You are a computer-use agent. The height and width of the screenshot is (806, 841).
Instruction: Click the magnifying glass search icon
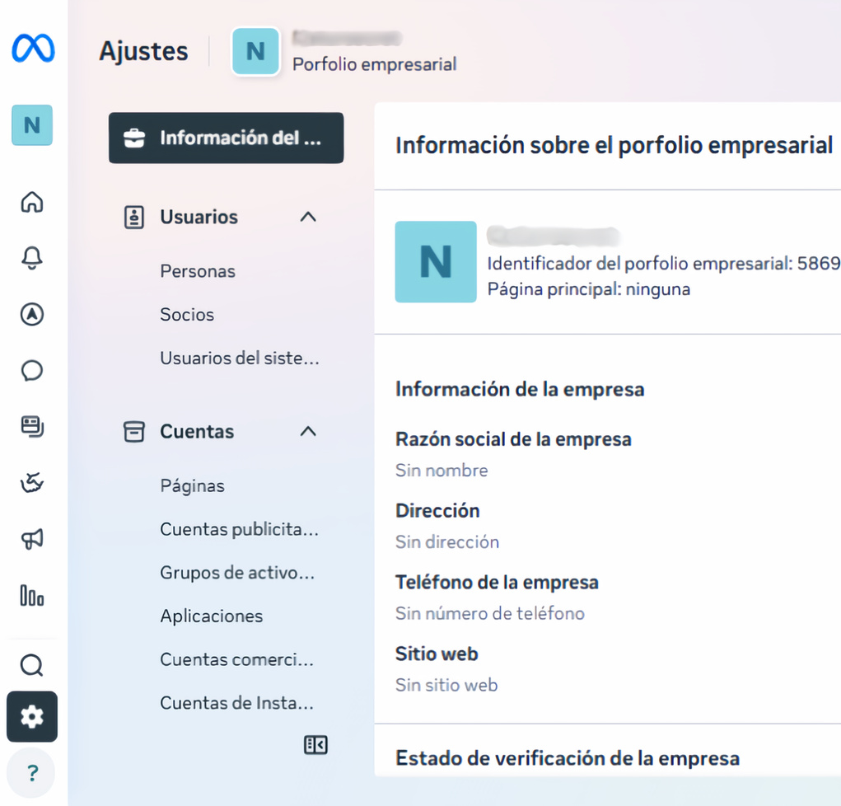tap(32, 665)
